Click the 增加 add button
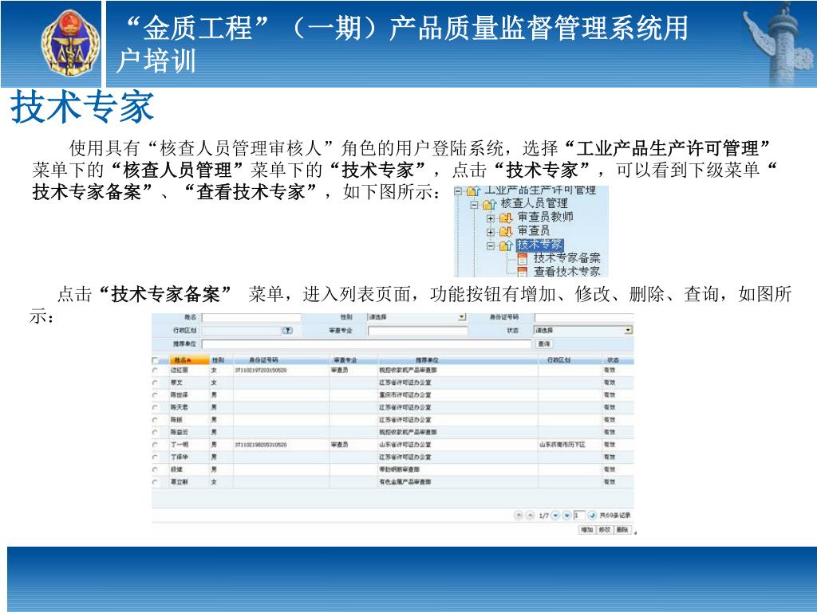Screen dimensions: 817x612 pyautogui.click(x=587, y=530)
